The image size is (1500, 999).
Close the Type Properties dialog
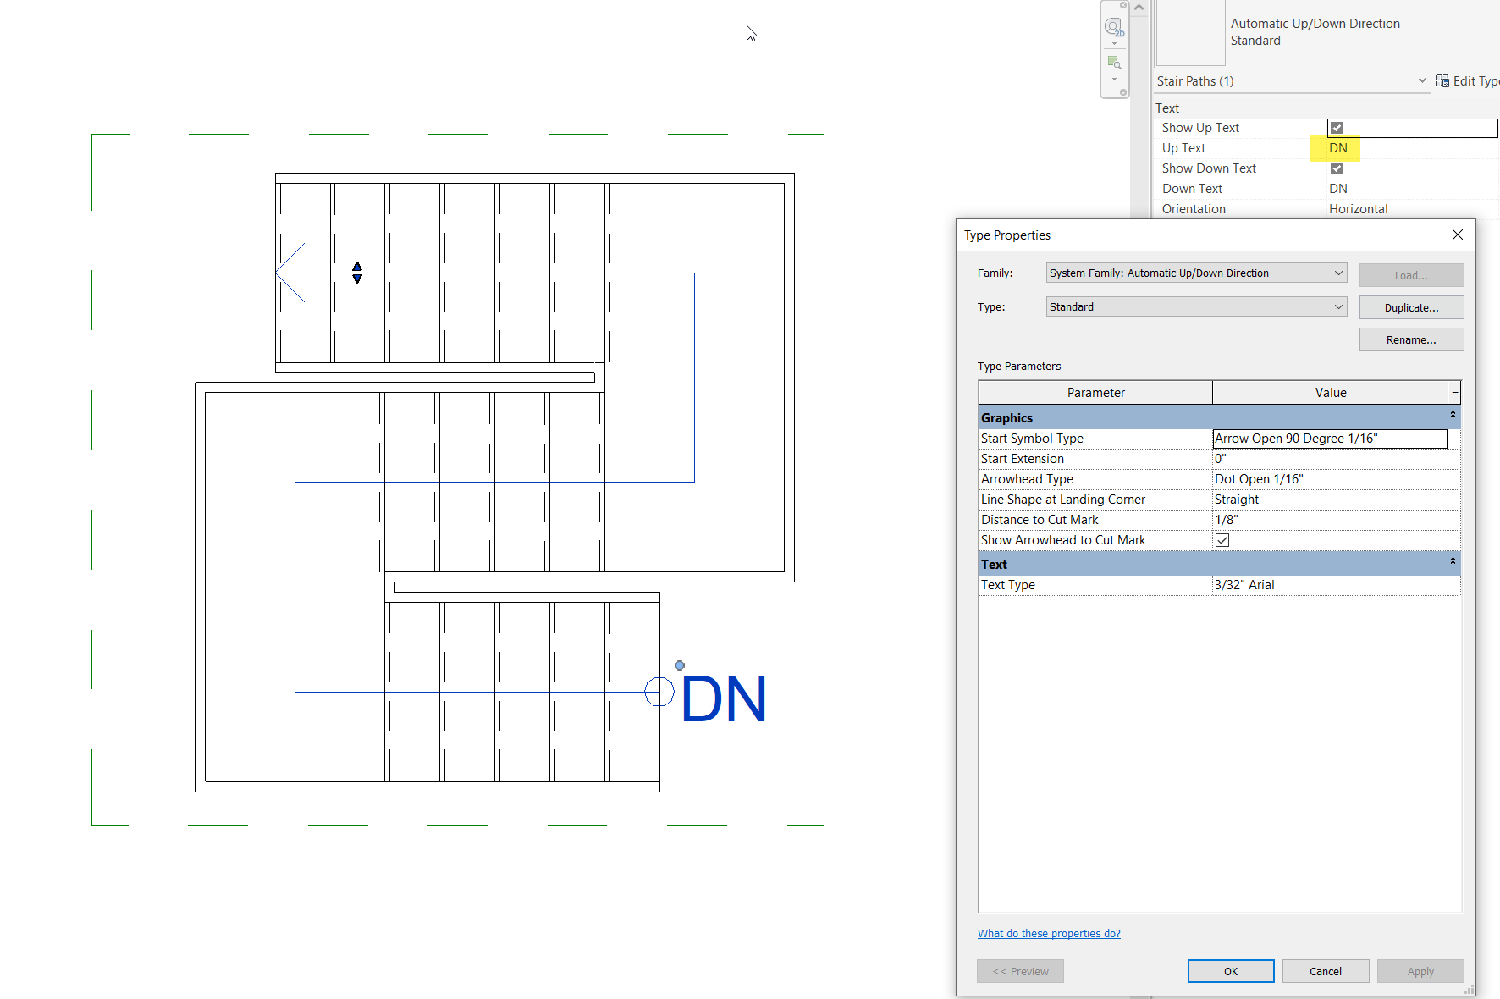point(1457,235)
